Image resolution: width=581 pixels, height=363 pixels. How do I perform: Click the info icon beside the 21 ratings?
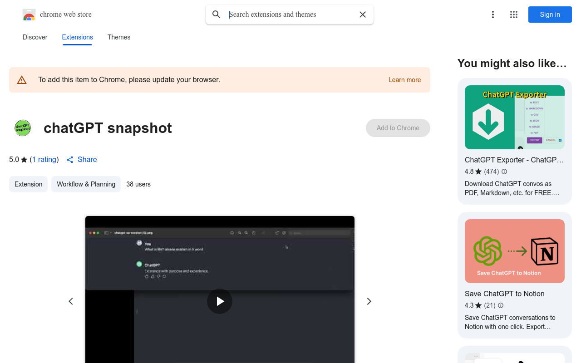pyautogui.click(x=501, y=305)
